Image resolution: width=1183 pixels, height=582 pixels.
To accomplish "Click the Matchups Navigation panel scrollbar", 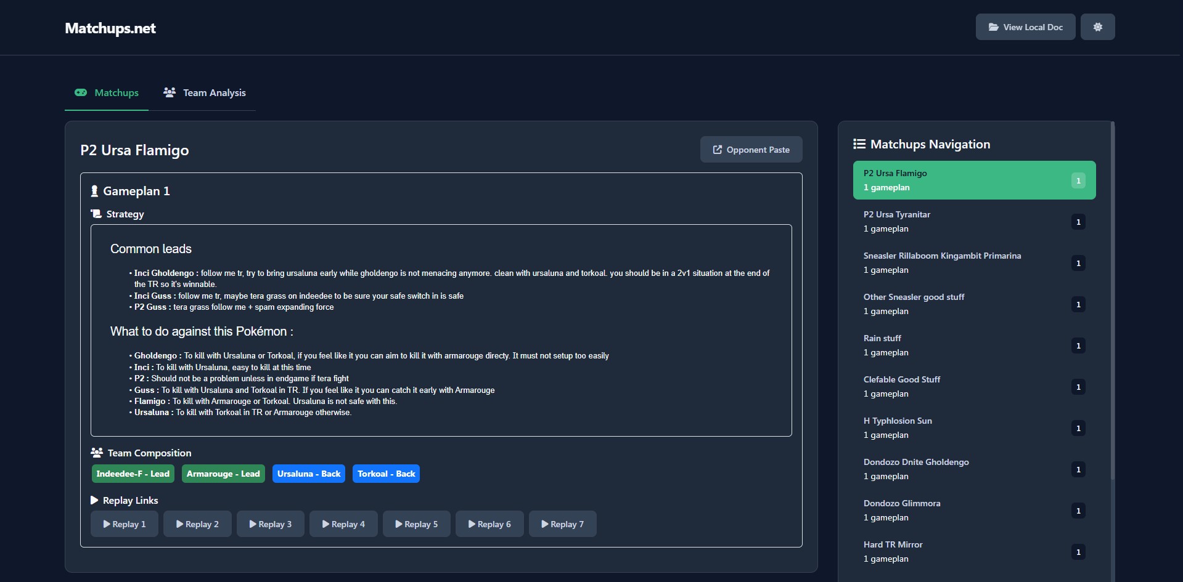I will pyautogui.click(x=1113, y=301).
